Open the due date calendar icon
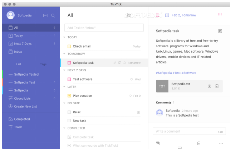 pyautogui.click(x=167, y=15)
